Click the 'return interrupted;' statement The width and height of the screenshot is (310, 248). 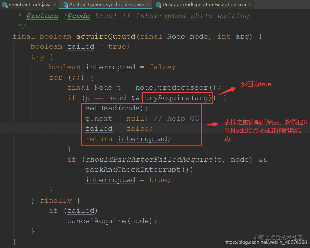click(x=128, y=139)
